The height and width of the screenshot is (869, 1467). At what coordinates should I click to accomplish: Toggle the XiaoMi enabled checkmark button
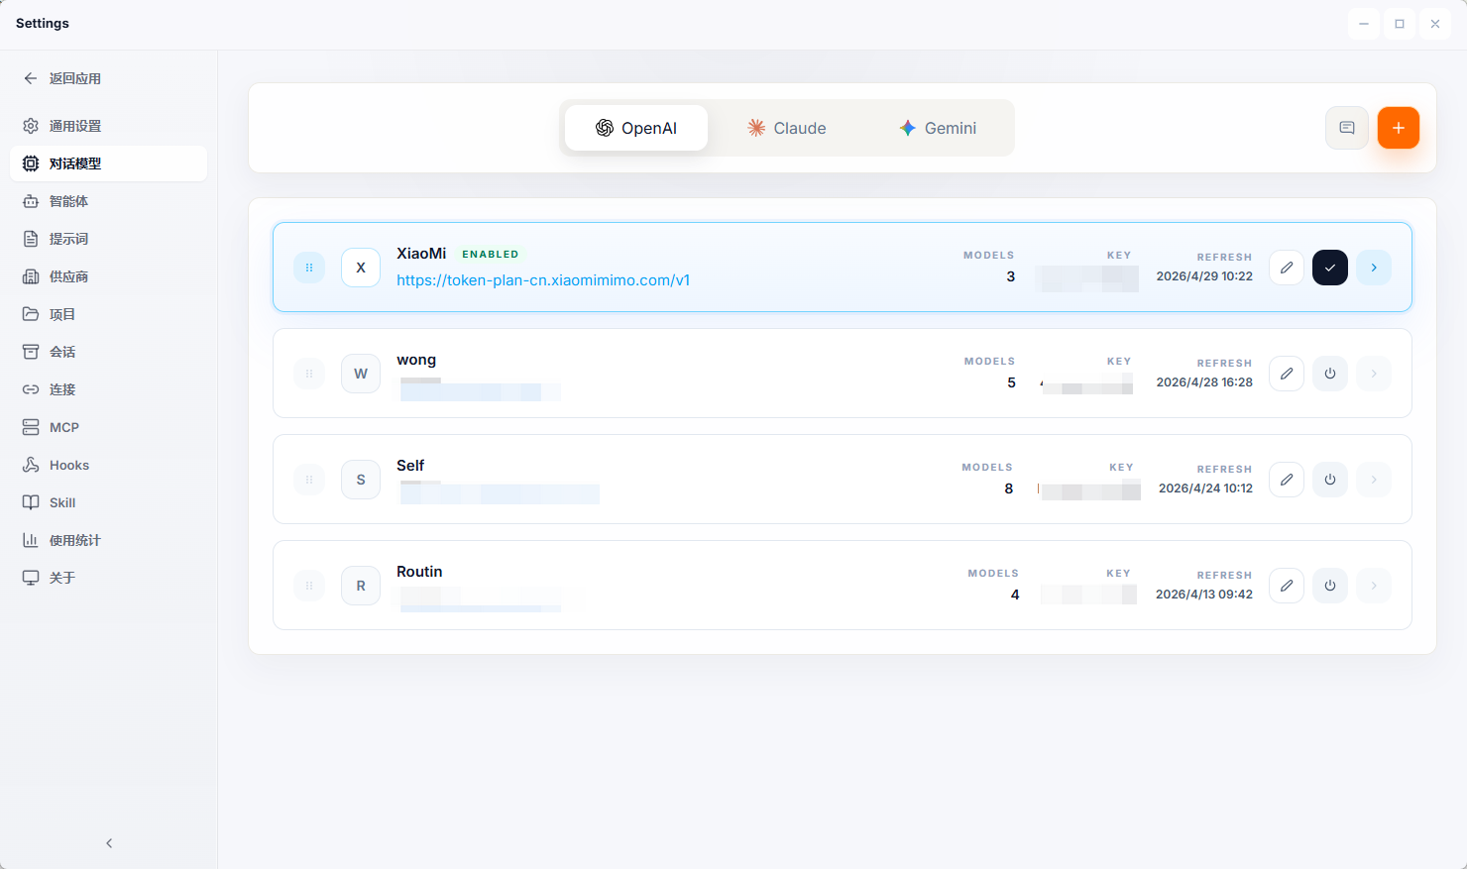click(x=1330, y=268)
